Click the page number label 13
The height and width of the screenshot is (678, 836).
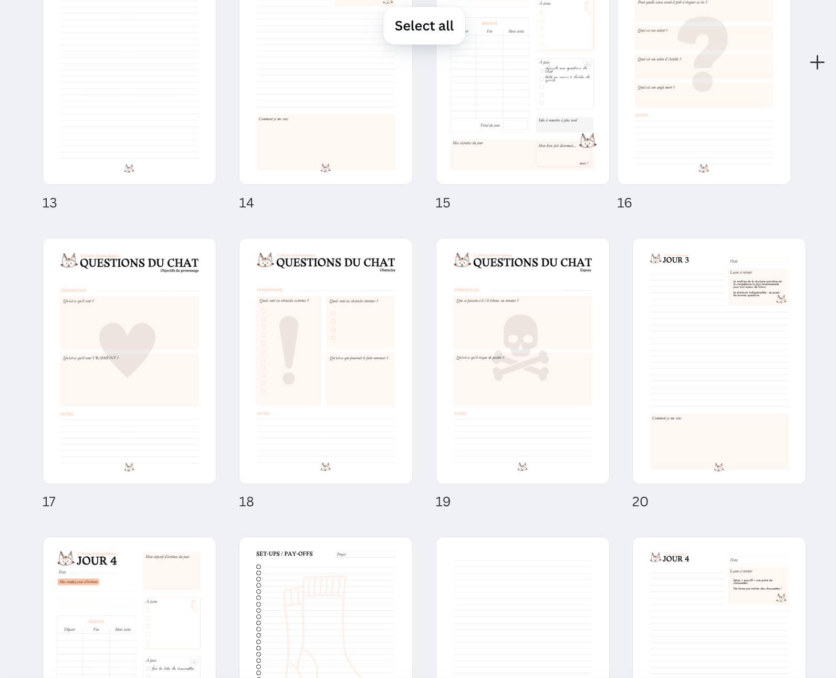49,203
